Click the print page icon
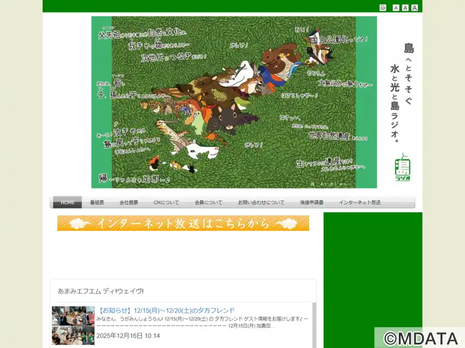 pyautogui.click(x=382, y=8)
